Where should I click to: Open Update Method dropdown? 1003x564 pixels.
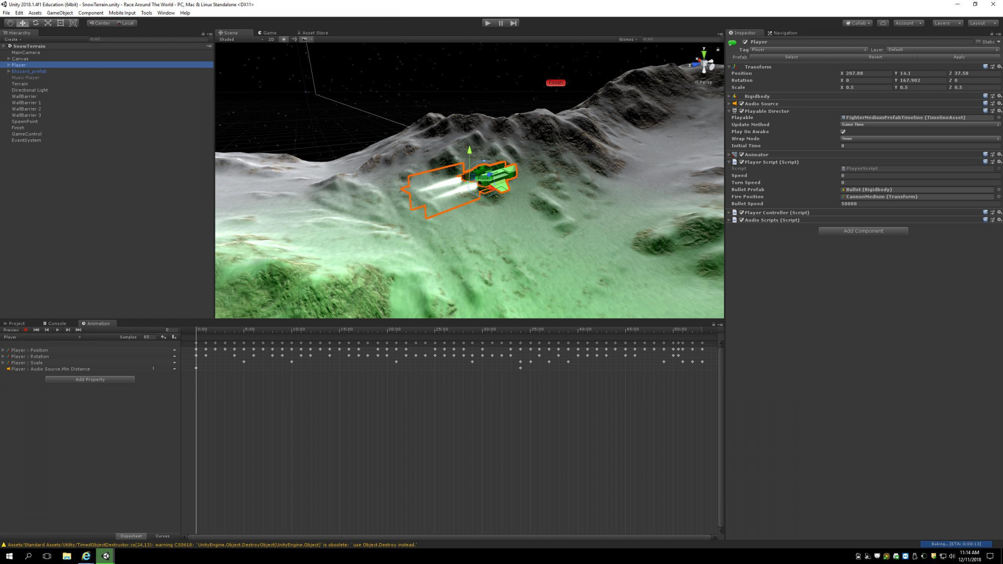[920, 124]
